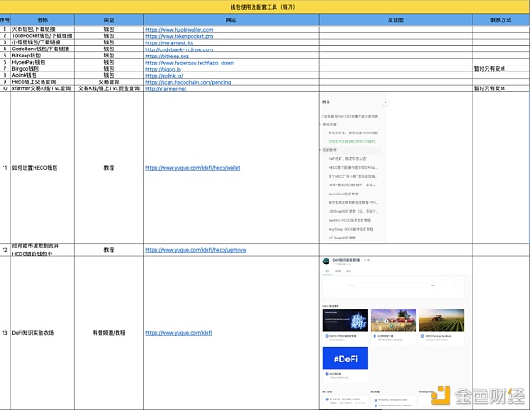
Task: Select the 名称 column header
Action: [42, 20]
